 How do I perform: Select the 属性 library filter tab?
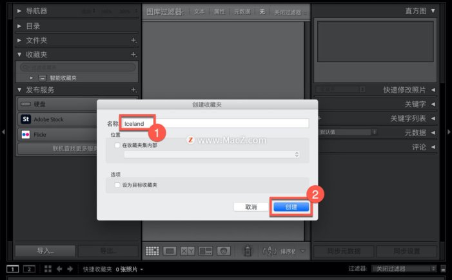(x=219, y=12)
